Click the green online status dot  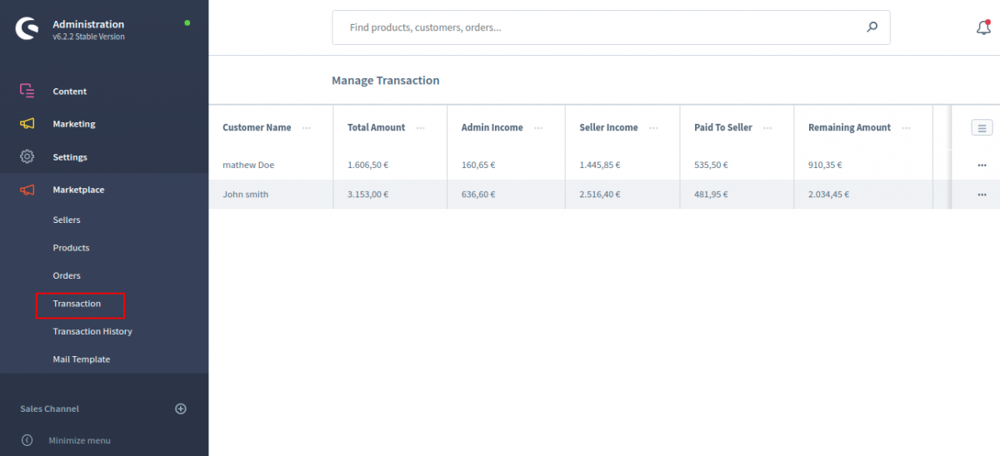[187, 22]
